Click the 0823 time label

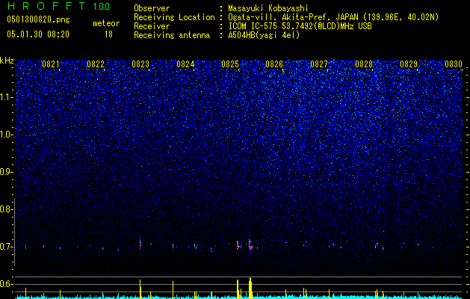coord(140,64)
